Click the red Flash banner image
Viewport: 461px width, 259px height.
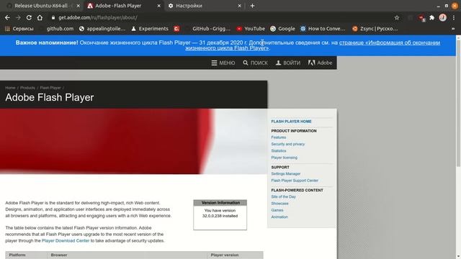(133, 141)
